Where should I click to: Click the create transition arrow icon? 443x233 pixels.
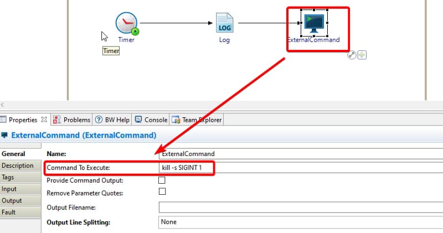click(352, 55)
